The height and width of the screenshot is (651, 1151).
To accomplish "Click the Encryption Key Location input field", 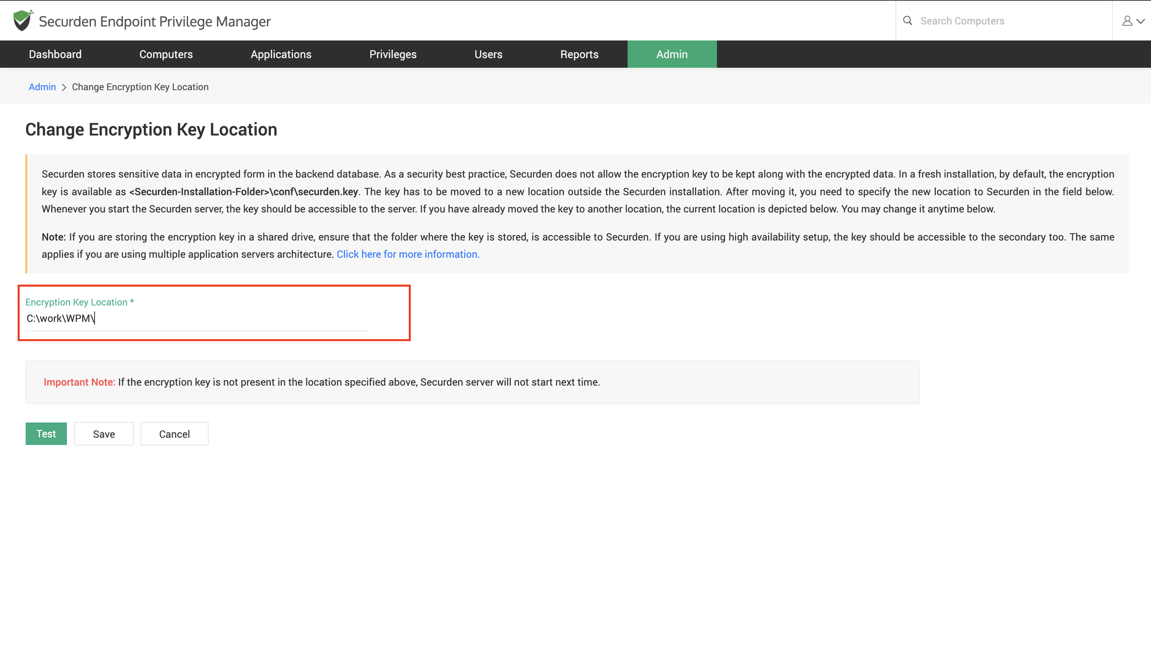I will coord(196,318).
